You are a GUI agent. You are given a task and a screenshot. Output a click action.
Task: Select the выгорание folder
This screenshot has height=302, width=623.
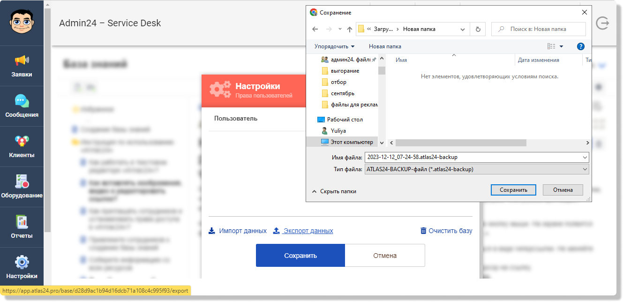(345, 71)
